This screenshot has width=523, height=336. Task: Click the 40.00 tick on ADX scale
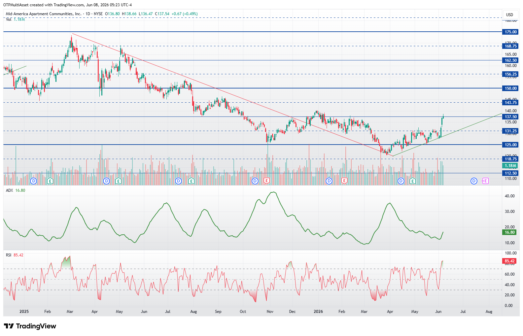coord(510,196)
